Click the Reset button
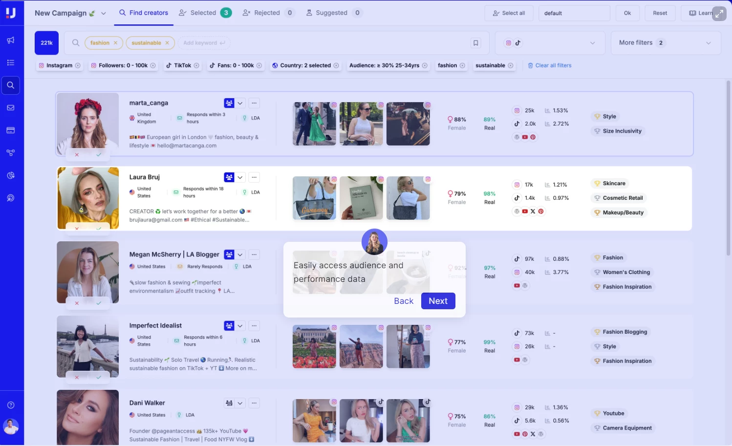The height and width of the screenshot is (446, 732). click(x=660, y=13)
